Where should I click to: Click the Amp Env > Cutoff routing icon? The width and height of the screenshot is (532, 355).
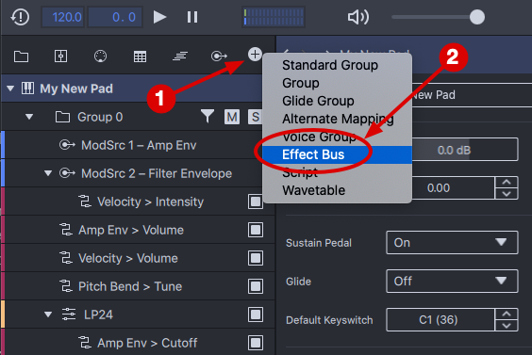85,342
